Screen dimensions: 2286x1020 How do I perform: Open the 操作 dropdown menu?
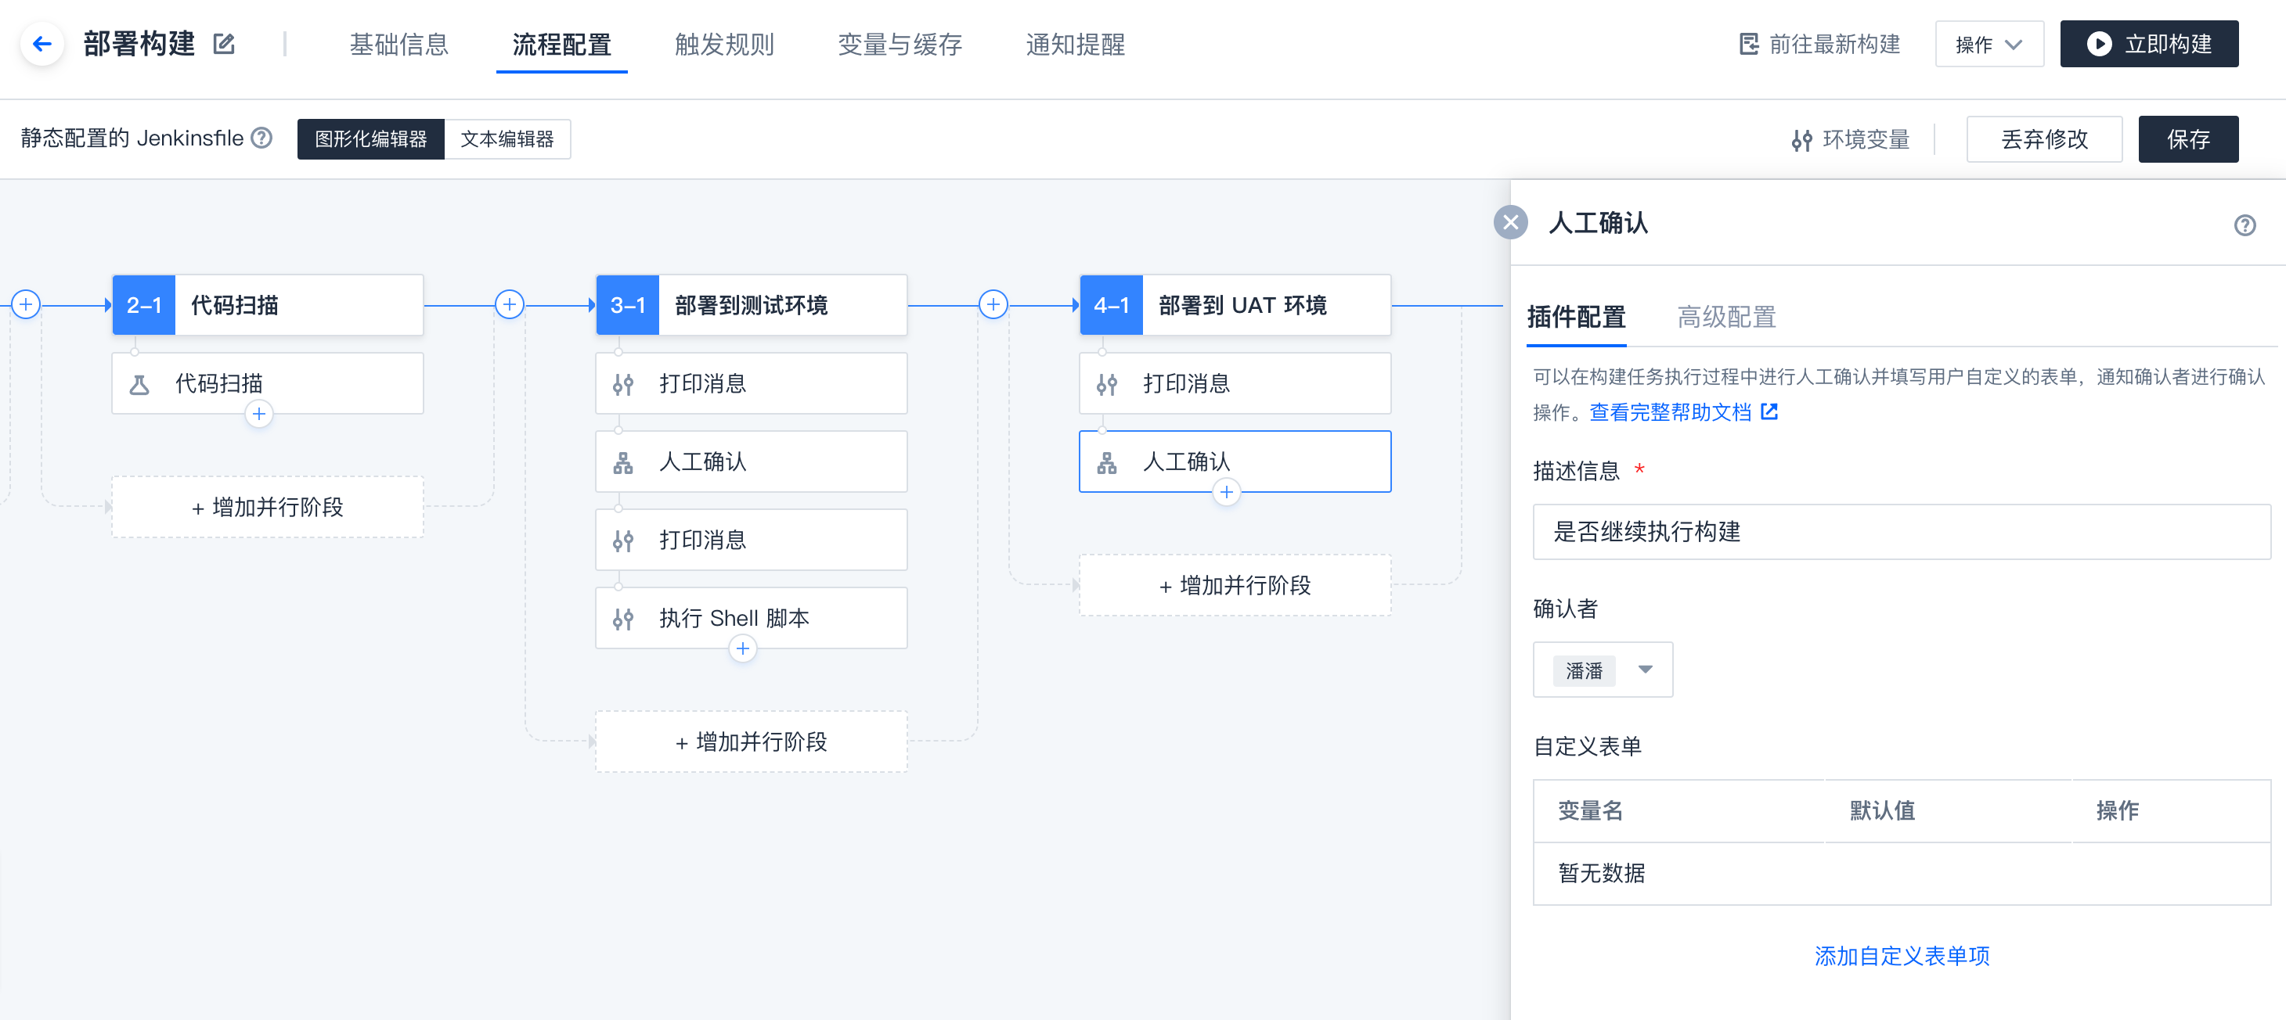[1989, 45]
